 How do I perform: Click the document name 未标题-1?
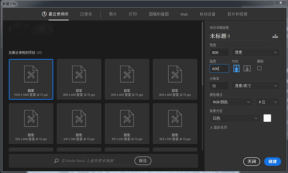pyautogui.click(x=220, y=36)
